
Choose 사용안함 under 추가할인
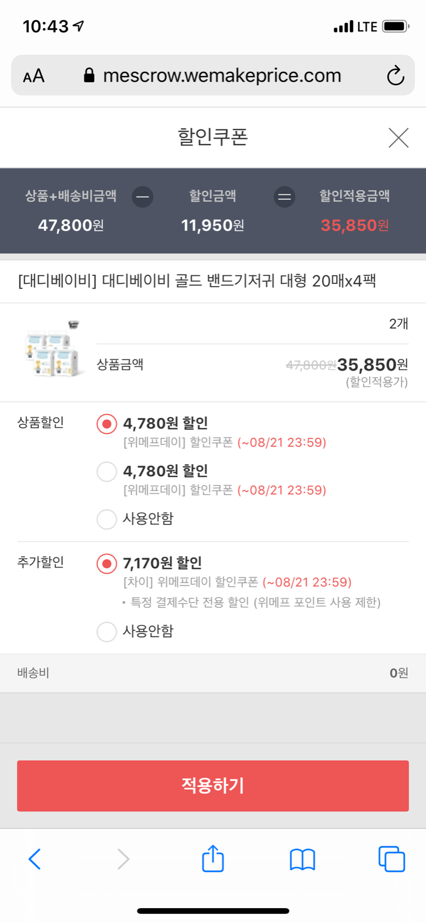click(107, 632)
